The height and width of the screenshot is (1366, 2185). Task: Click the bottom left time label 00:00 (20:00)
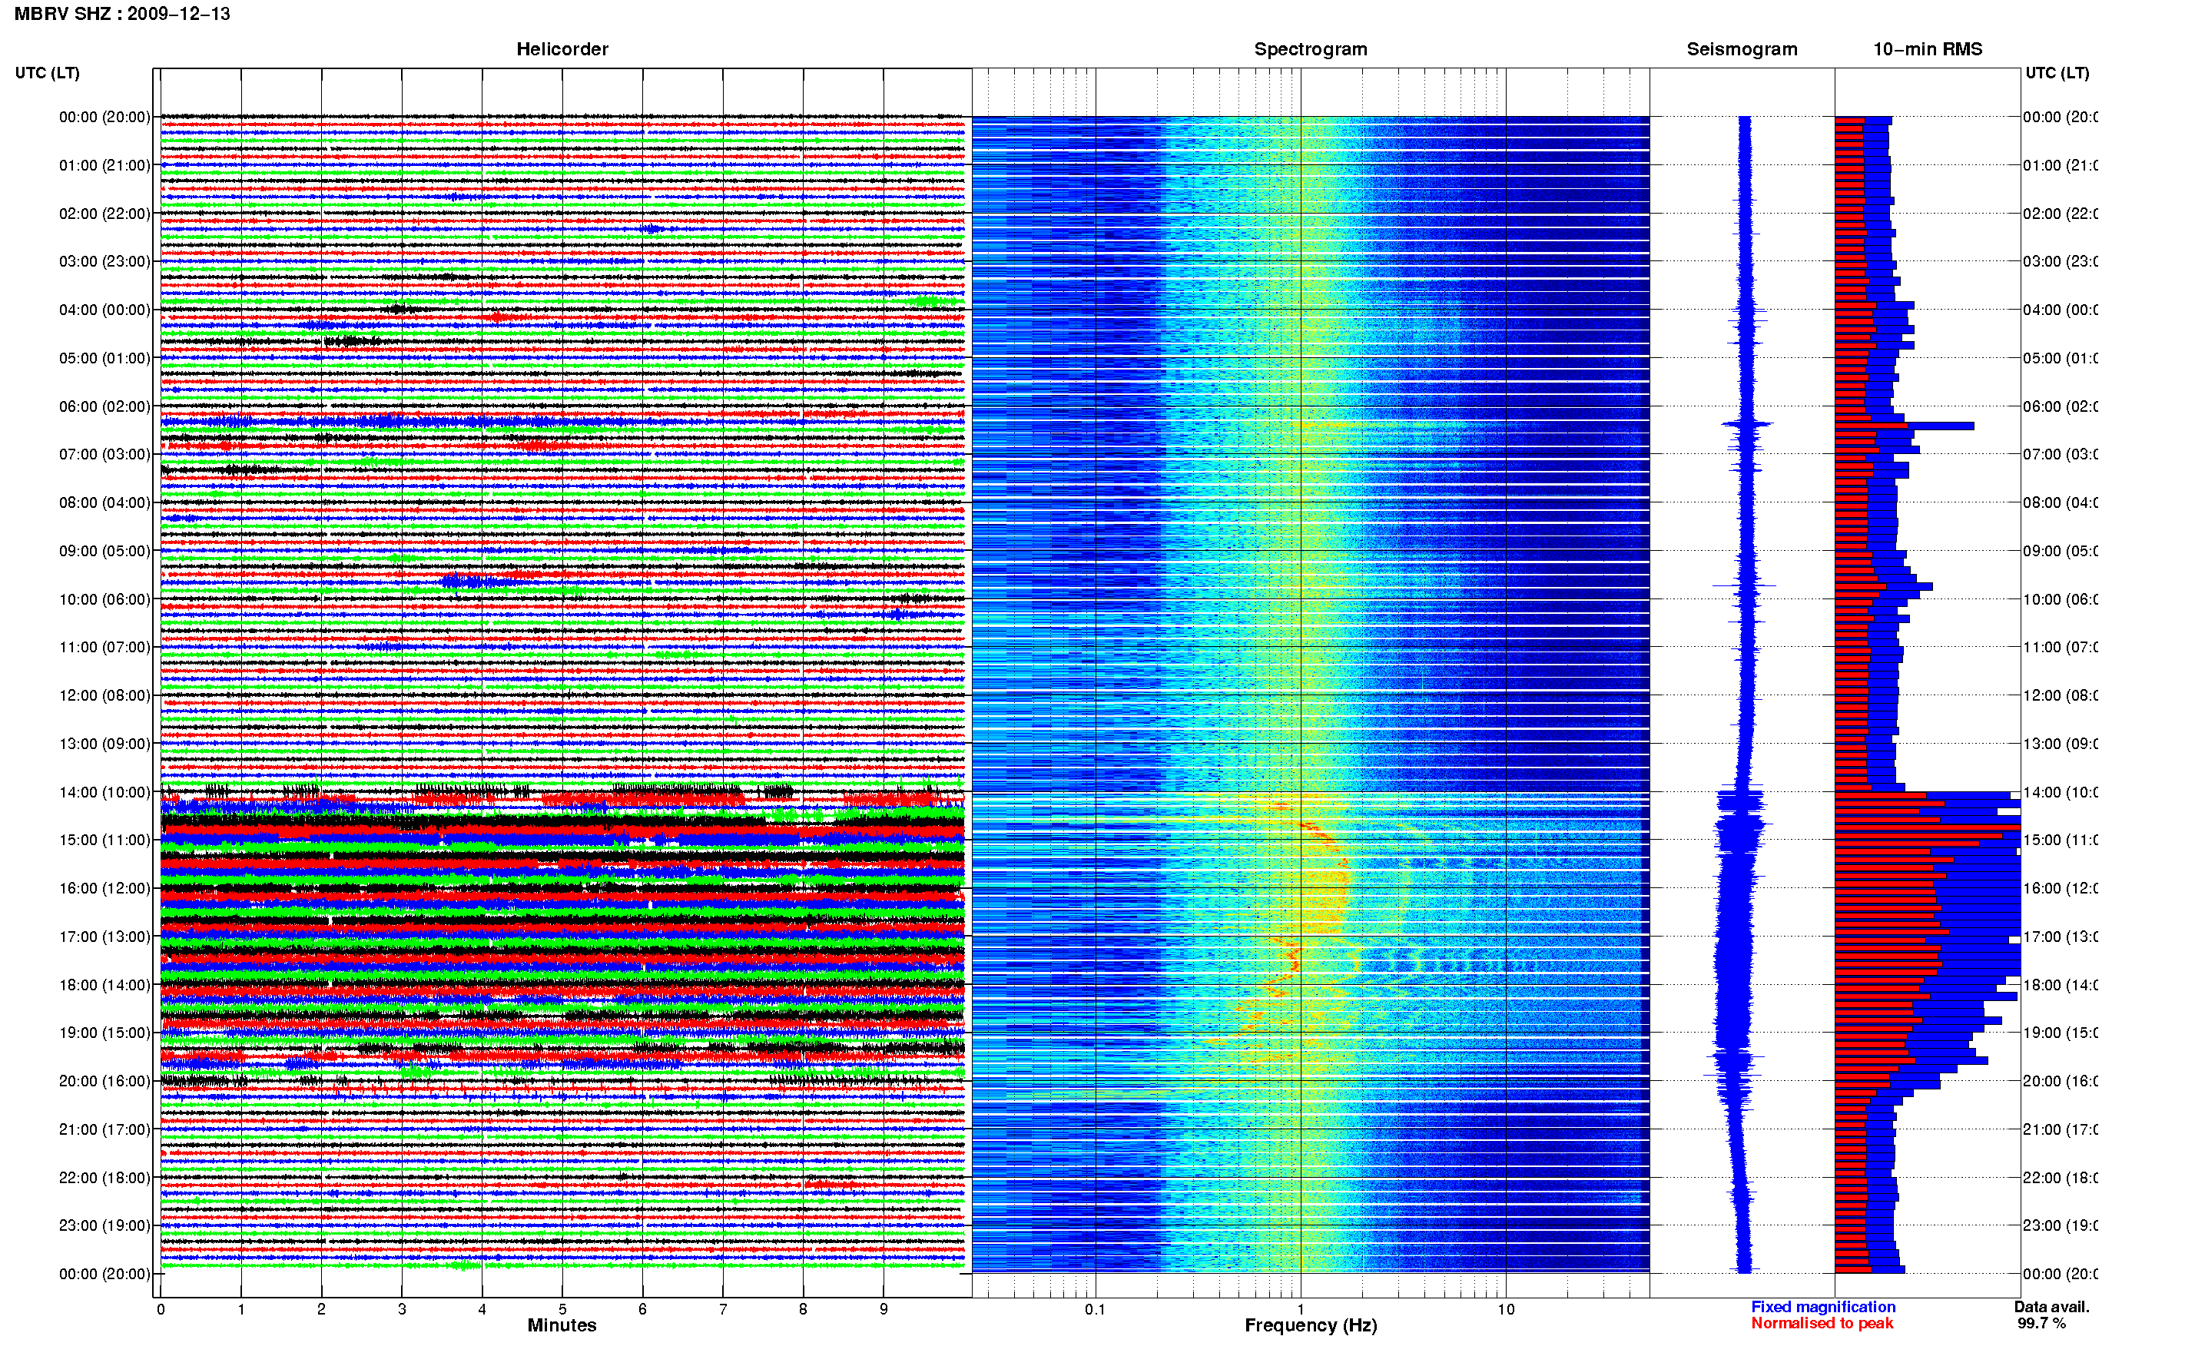pyautogui.click(x=104, y=1274)
